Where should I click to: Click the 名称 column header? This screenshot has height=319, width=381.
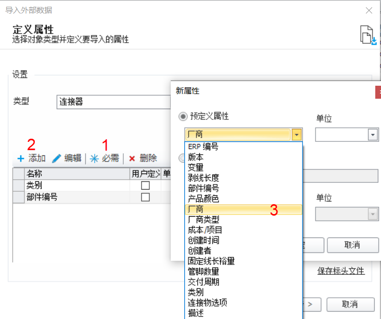[x=77, y=174]
